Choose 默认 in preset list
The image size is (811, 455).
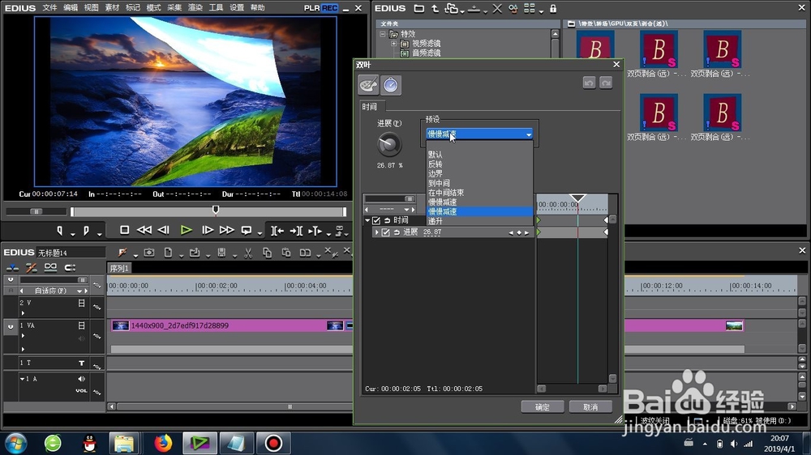click(x=479, y=155)
